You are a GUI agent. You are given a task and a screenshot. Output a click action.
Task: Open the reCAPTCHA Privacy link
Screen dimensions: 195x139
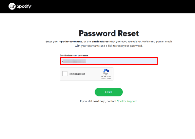[x=103, y=79]
